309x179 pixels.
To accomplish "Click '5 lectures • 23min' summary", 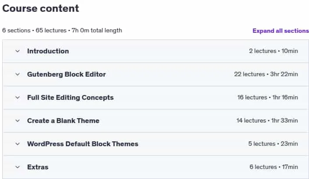I will (273, 144).
